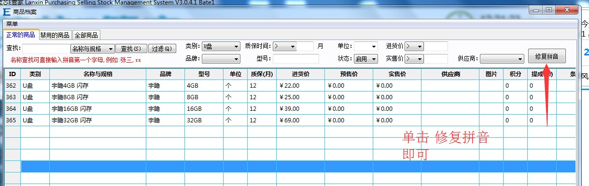Select the row 宇瞻16GB 闪存

coord(290,109)
